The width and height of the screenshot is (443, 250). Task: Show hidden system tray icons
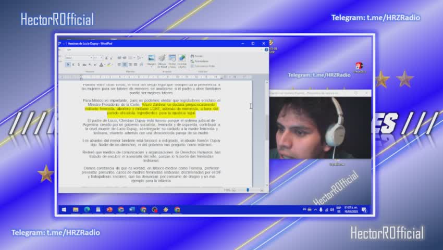315,209
